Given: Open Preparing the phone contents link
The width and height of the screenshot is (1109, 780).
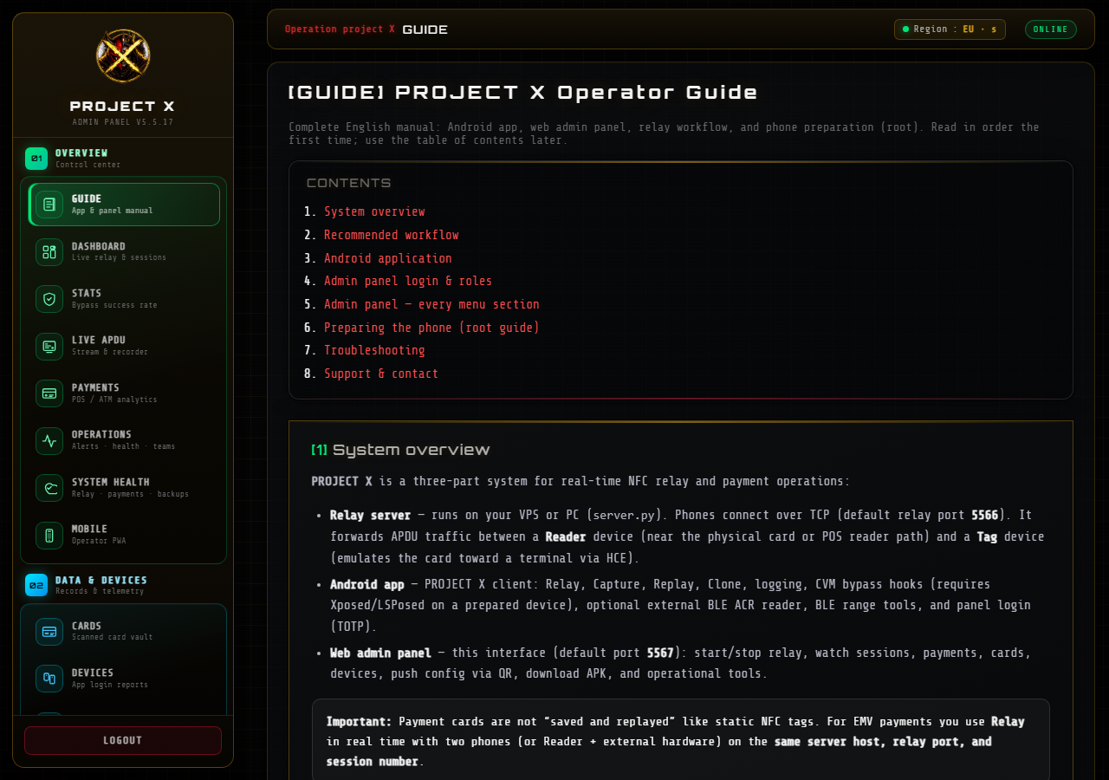Looking at the screenshot, I should 431,328.
